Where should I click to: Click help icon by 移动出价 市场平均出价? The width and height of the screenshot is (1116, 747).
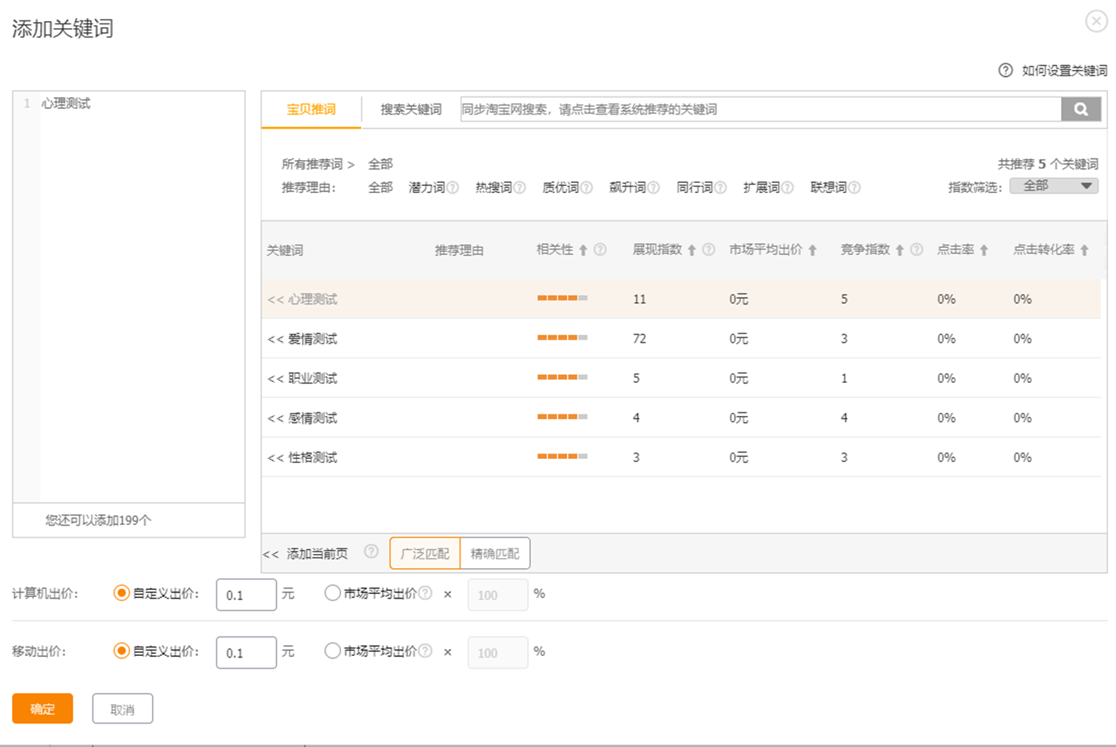click(425, 650)
